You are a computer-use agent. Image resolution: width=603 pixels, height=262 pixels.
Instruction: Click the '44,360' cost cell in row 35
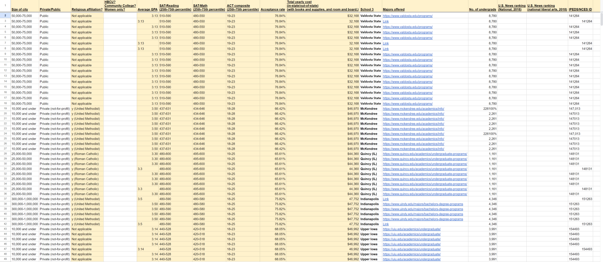pos(323,189)
